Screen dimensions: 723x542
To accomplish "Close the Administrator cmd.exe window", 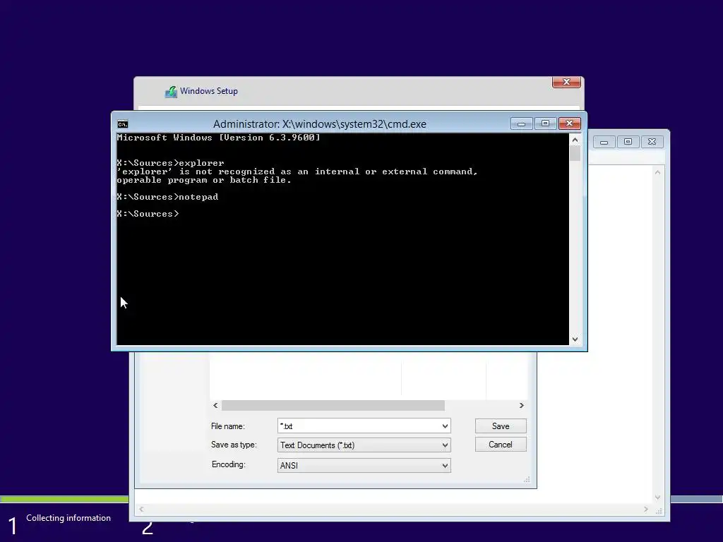I will tap(570, 124).
